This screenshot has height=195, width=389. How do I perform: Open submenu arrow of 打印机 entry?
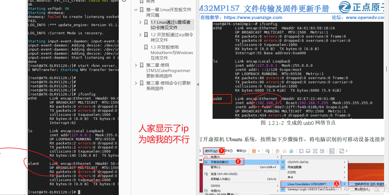pyautogui.click(x=344, y=172)
